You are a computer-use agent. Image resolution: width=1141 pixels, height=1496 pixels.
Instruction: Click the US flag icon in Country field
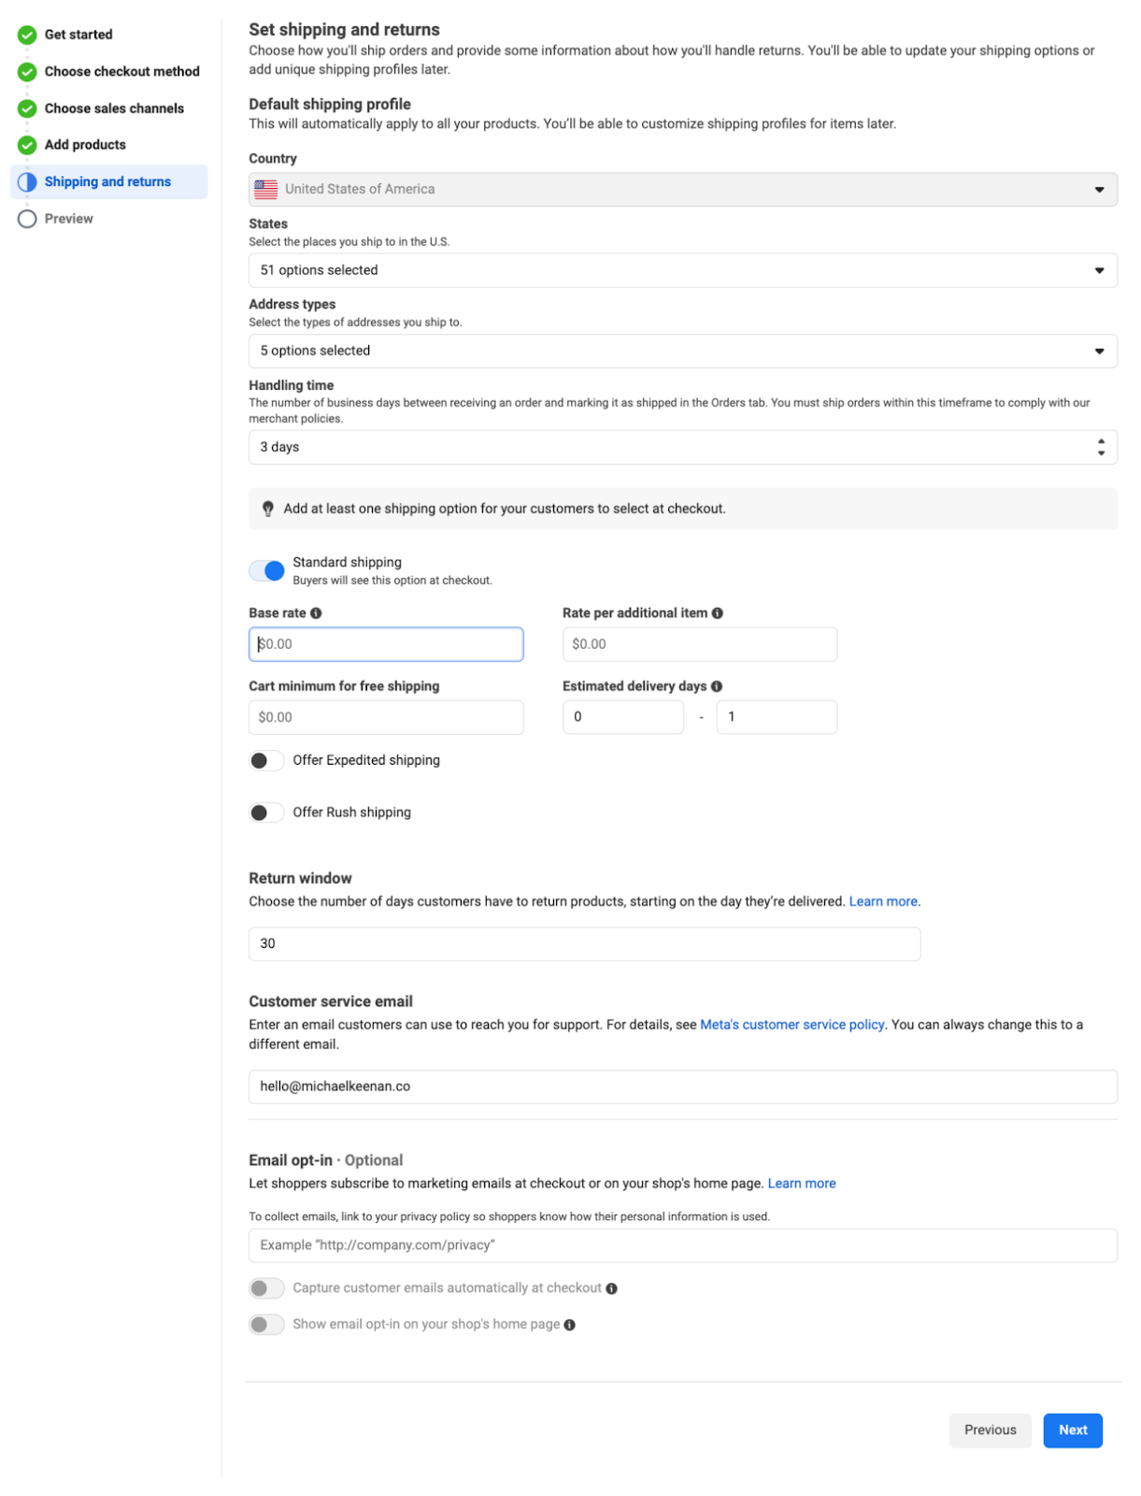coord(266,189)
